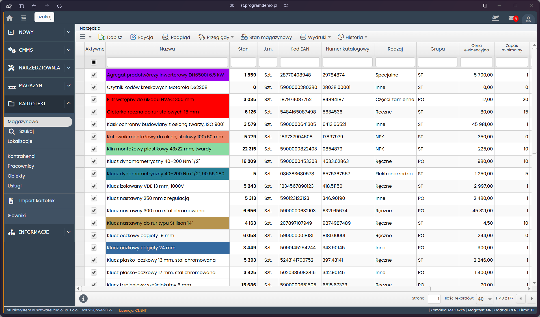The width and height of the screenshot is (540, 317).
Task: Uncheck Aktywne for Agregat prądotwórczy row
Action: point(94,75)
